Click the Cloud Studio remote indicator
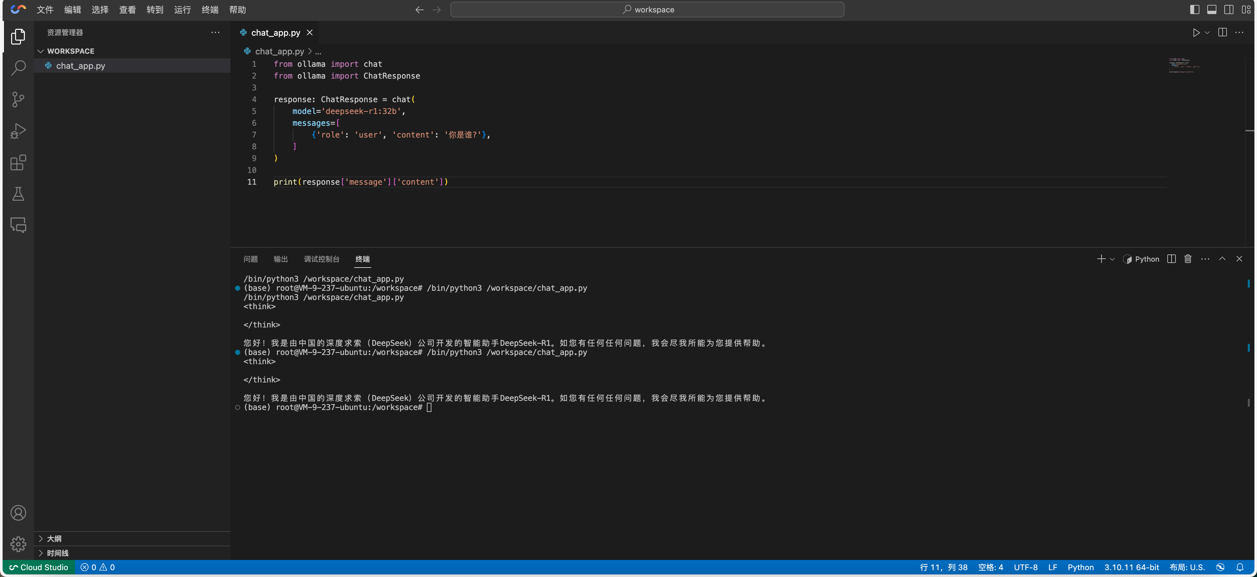Image resolution: width=1257 pixels, height=577 pixels. click(39, 567)
